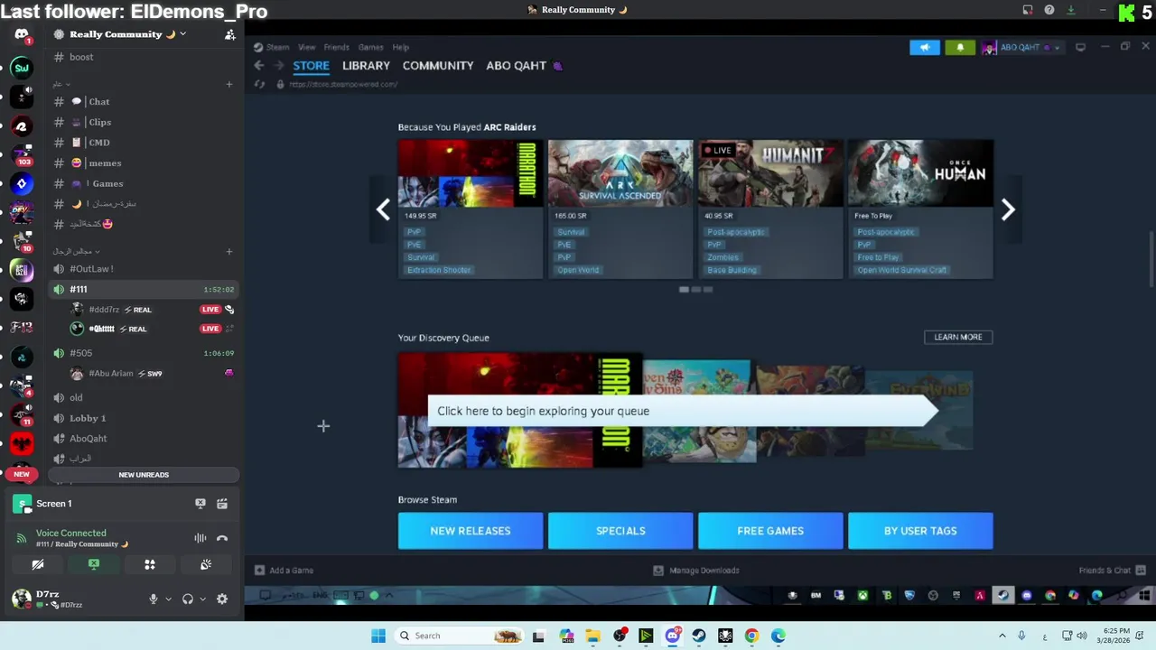Mute the Discord microphone
The width and height of the screenshot is (1156, 650).
(153, 599)
